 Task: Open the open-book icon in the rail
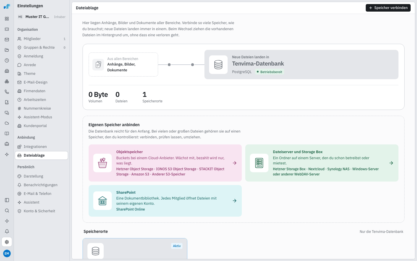(7, 134)
